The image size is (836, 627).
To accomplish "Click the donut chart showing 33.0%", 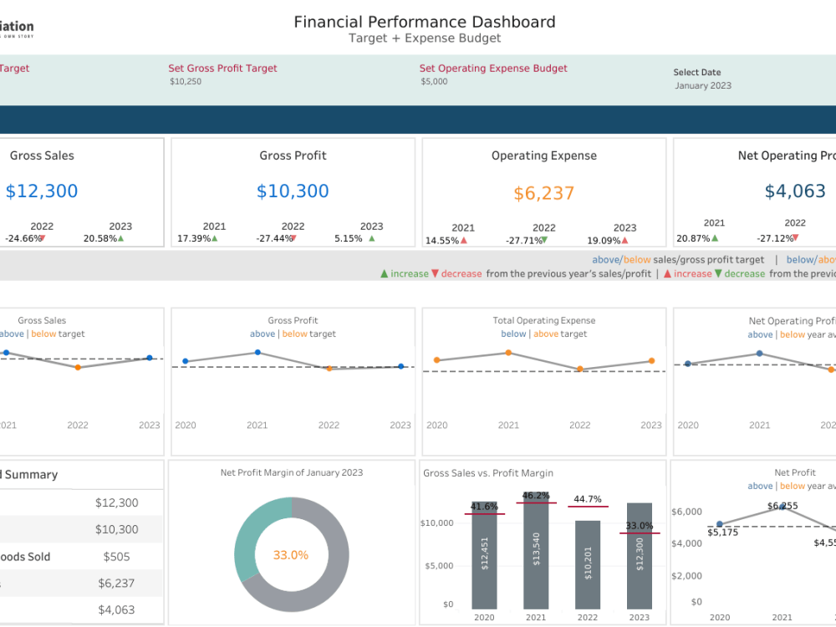I will pyautogui.click(x=291, y=555).
